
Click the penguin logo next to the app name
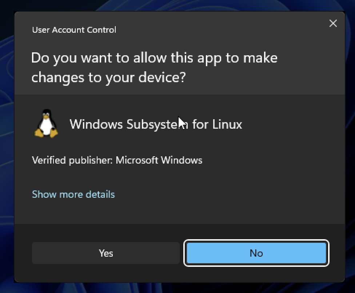(46, 124)
